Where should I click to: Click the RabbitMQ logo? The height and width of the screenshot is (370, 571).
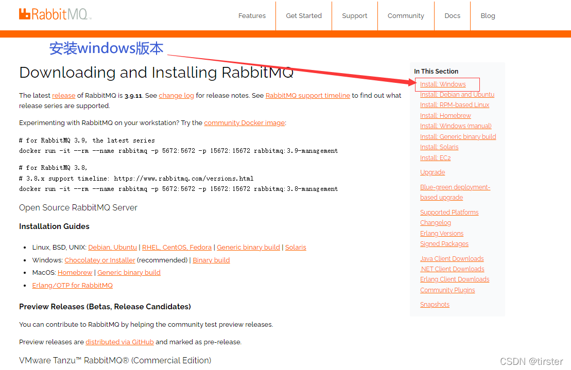click(55, 14)
